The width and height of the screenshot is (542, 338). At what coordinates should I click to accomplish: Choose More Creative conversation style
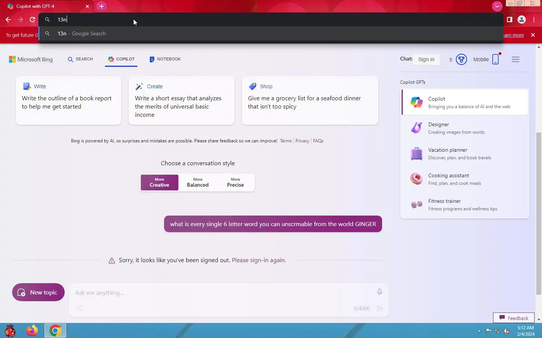pyautogui.click(x=160, y=183)
